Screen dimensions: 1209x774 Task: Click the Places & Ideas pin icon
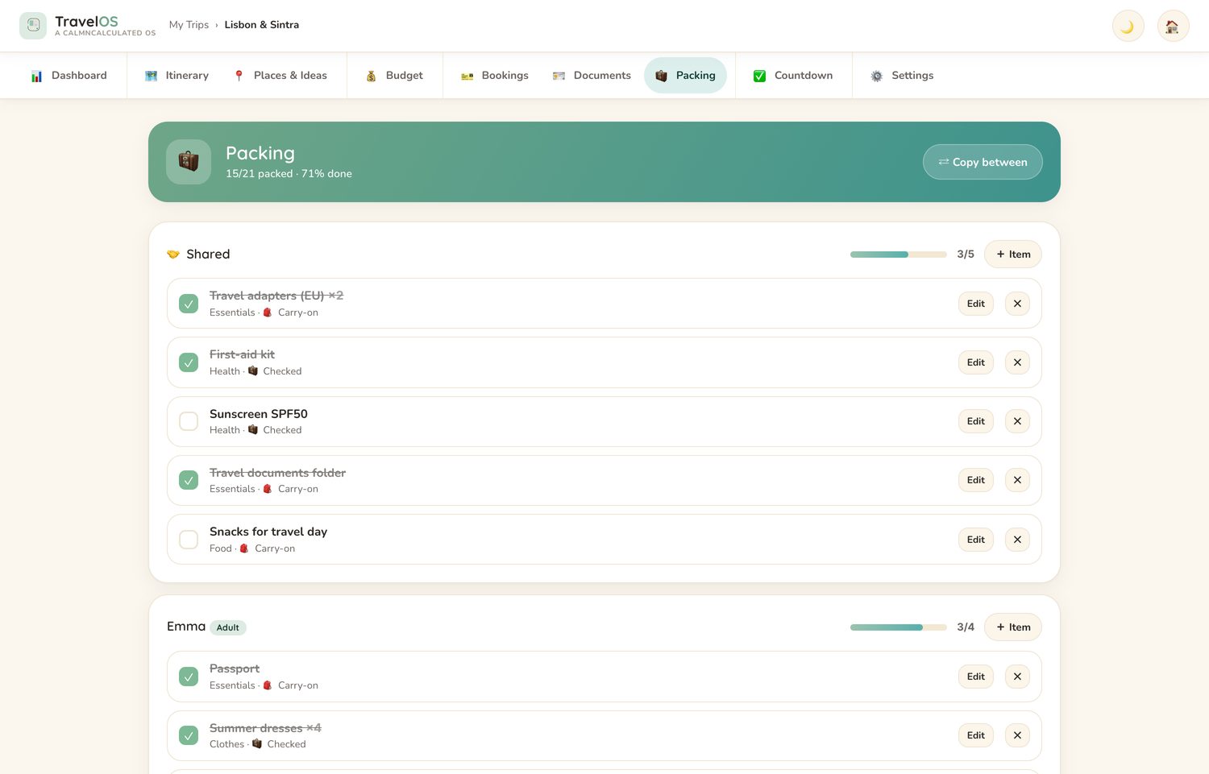click(239, 76)
